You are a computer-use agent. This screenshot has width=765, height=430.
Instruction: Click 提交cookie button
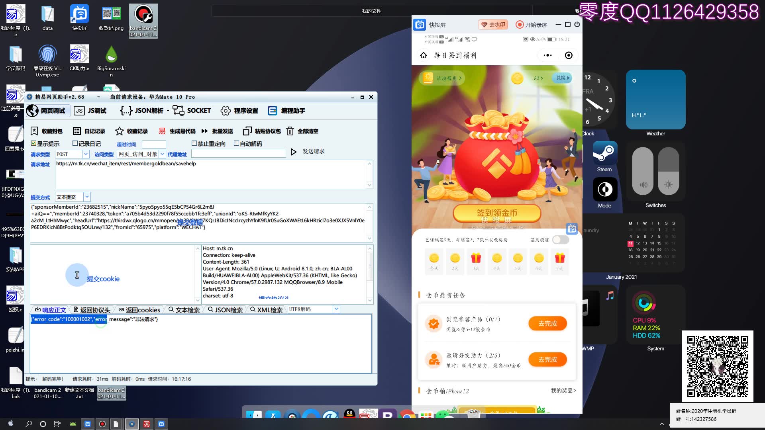point(103,278)
